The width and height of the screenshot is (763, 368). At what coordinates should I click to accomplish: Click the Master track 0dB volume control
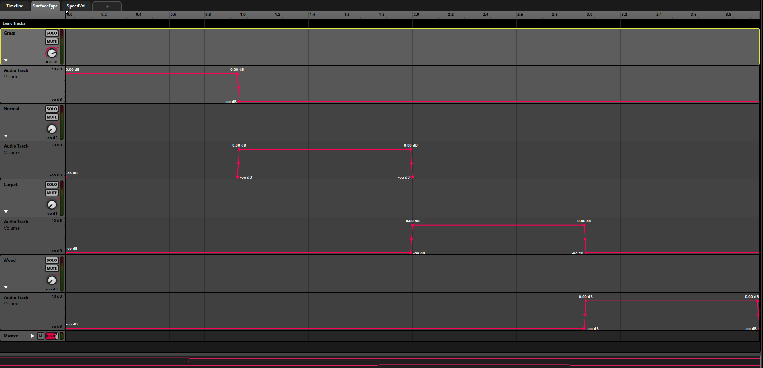coord(51,336)
